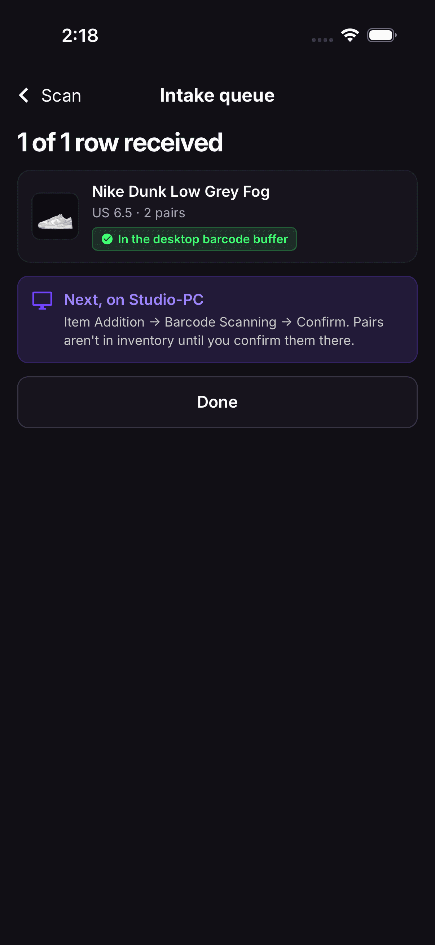Tap the back chevron arrow icon
The width and height of the screenshot is (435, 945).
click(24, 96)
